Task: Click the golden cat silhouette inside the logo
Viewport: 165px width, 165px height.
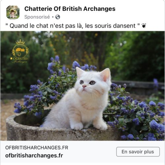Action: pyautogui.click(x=20, y=50)
